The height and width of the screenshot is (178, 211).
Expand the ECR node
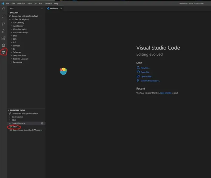pyautogui.click(x=11, y=36)
